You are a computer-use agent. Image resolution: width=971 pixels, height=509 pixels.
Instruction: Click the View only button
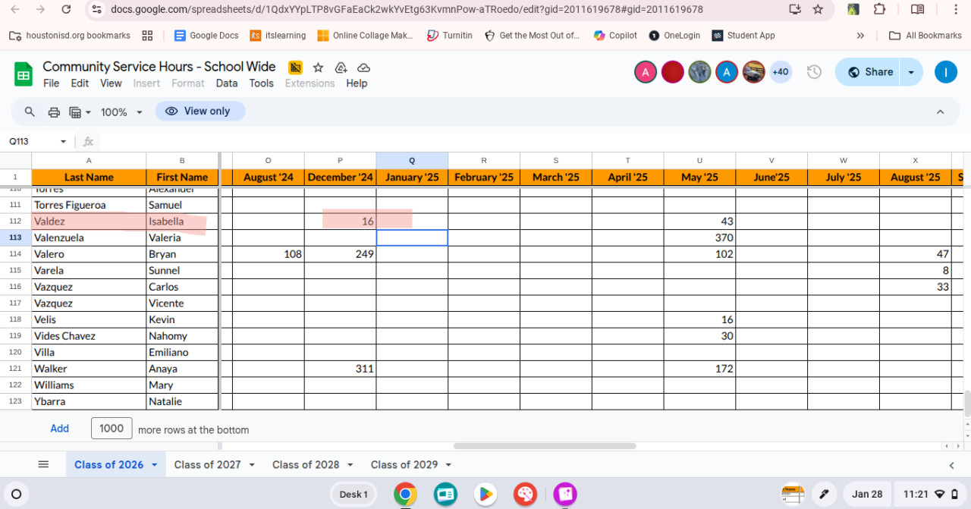click(x=200, y=112)
